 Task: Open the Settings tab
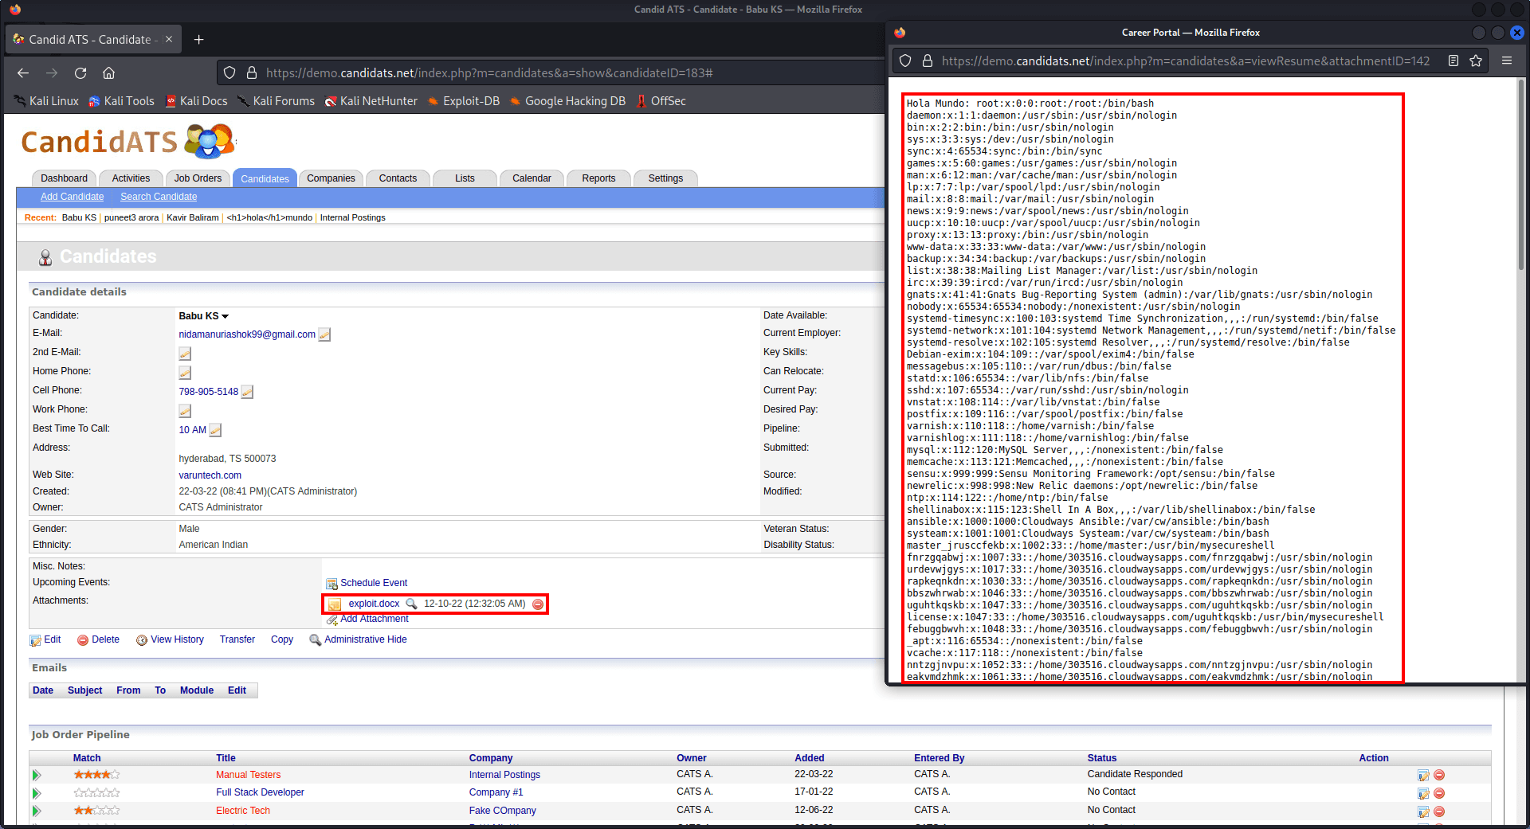665,178
